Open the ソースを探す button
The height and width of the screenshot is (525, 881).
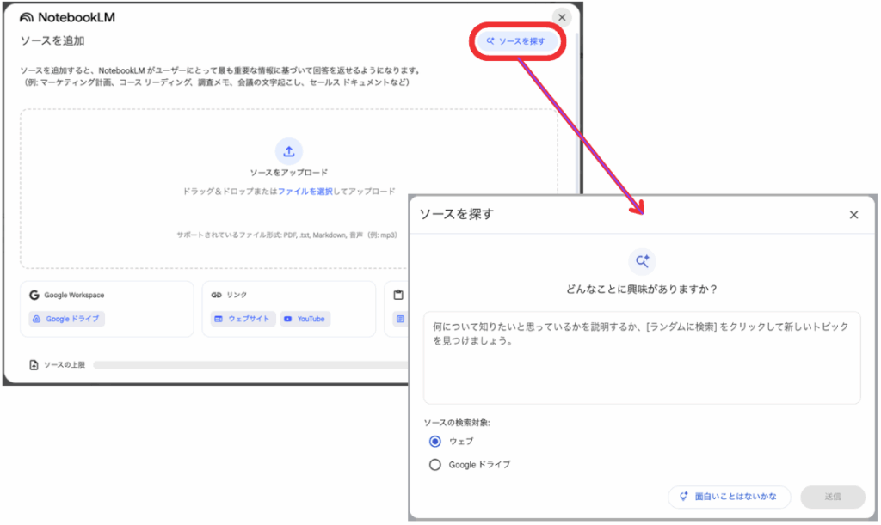[516, 41]
